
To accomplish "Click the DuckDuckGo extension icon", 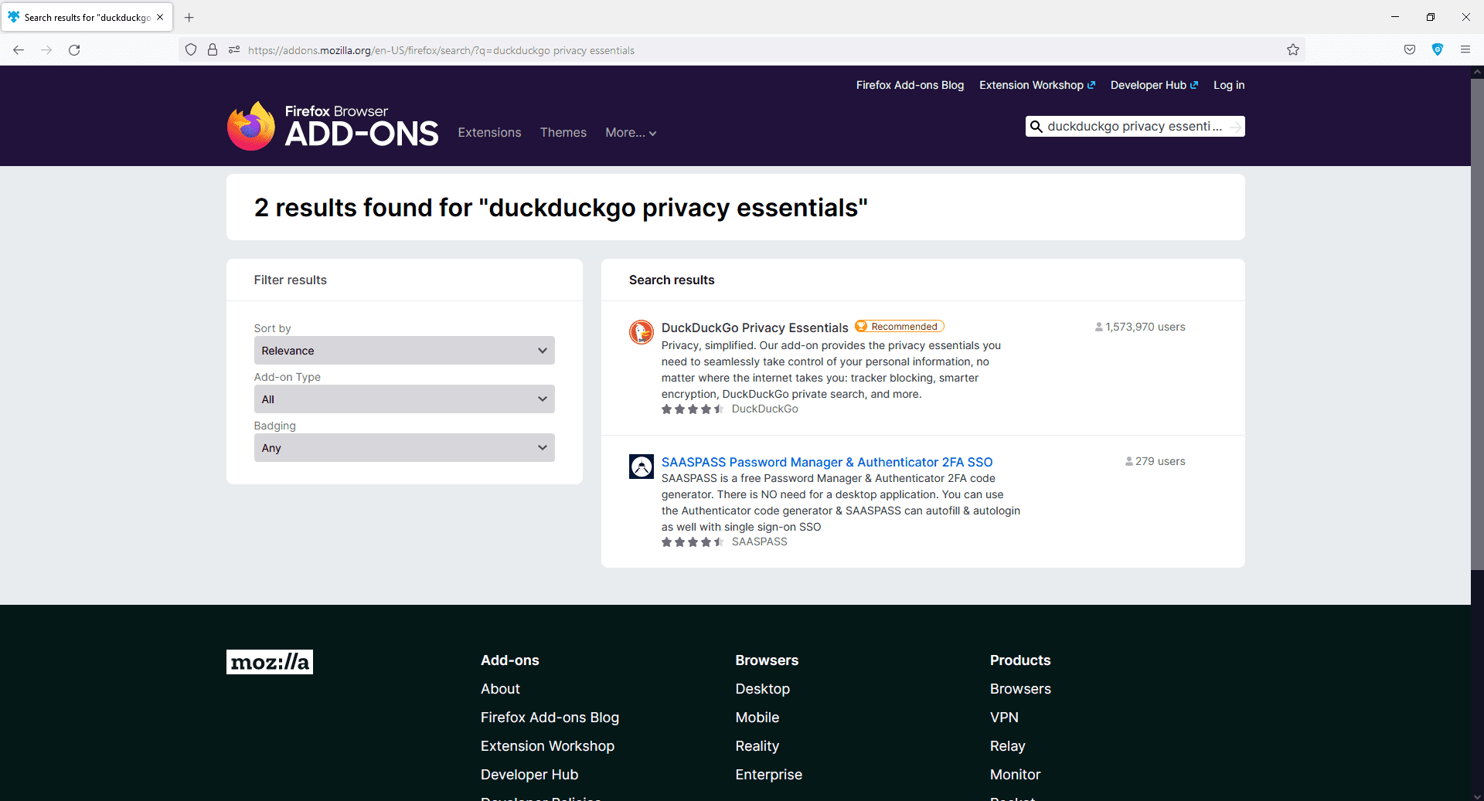I will click(642, 332).
